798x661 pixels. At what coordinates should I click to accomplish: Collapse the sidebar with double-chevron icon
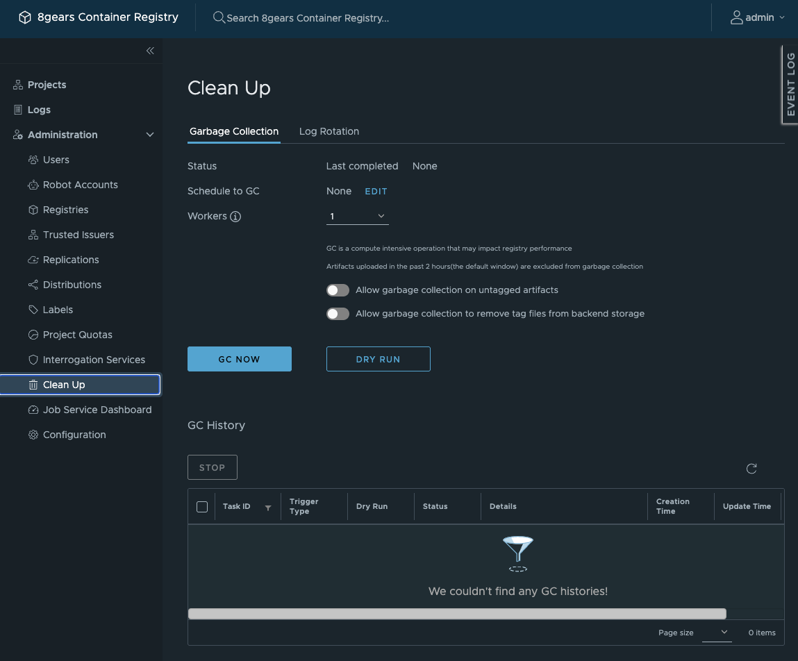(150, 51)
